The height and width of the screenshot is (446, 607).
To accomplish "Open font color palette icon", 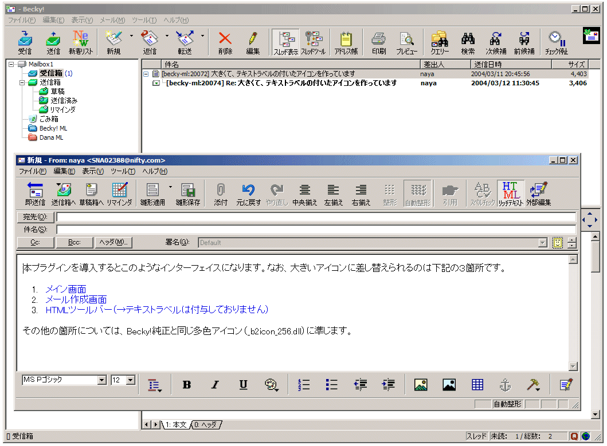I will [271, 385].
